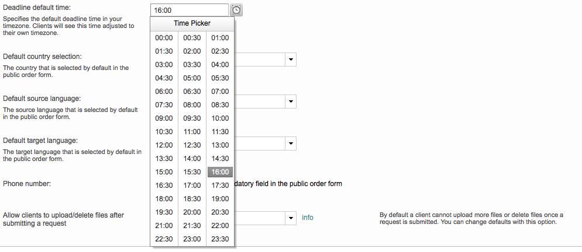The image size is (582, 252).
Task: Choose 17:00 from the Time Picker
Action: click(x=192, y=185)
